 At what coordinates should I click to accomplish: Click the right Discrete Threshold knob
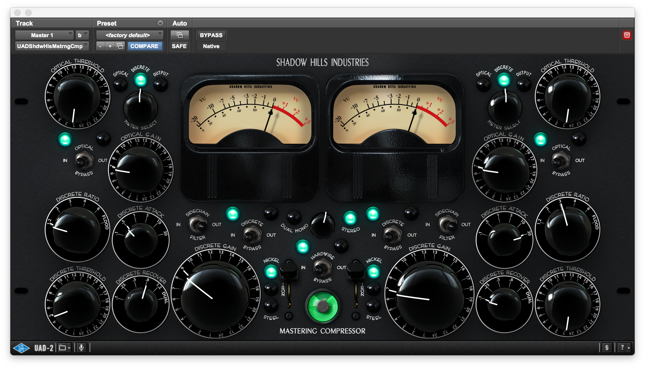(568, 305)
